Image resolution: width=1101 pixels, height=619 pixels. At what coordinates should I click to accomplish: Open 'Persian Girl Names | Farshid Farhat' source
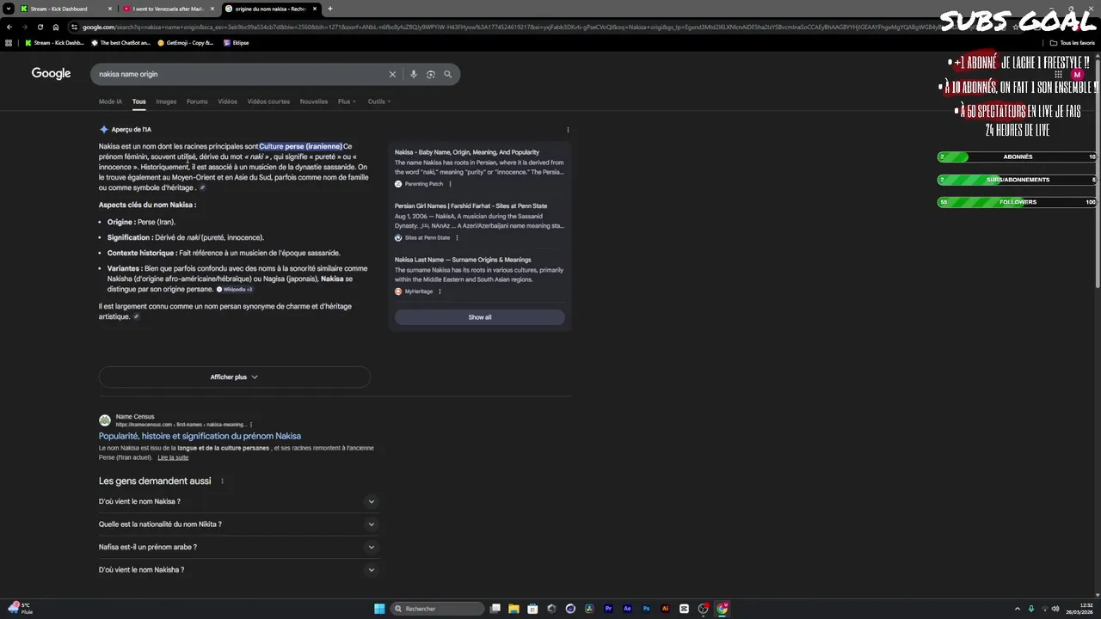[471, 206]
